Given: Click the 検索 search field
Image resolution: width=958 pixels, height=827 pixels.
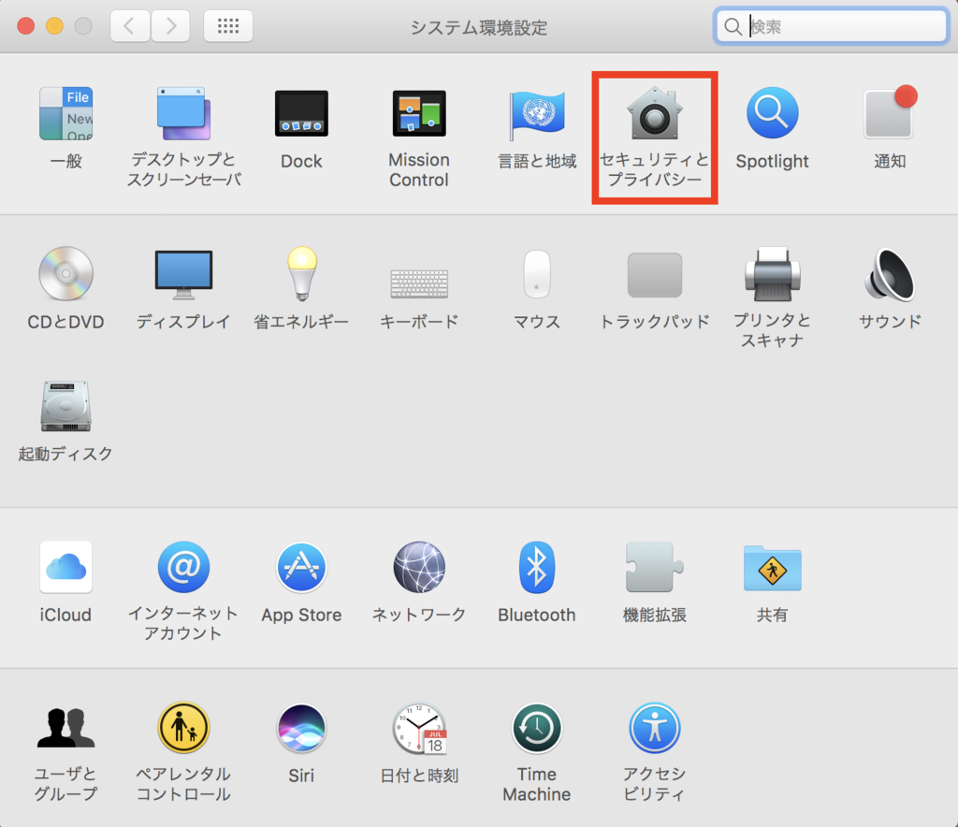Looking at the screenshot, I should (x=831, y=26).
